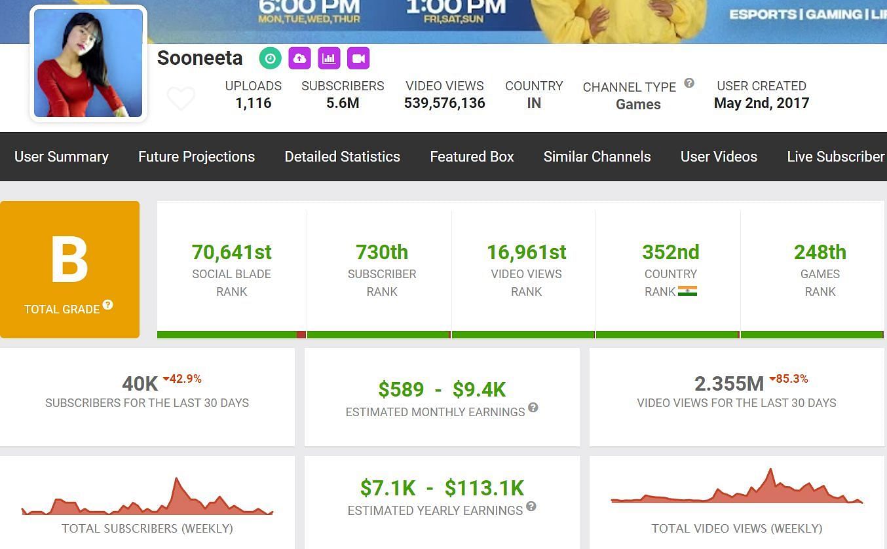View the User Videos tab
The height and width of the screenshot is (549, 887).
tap(719, 157)
